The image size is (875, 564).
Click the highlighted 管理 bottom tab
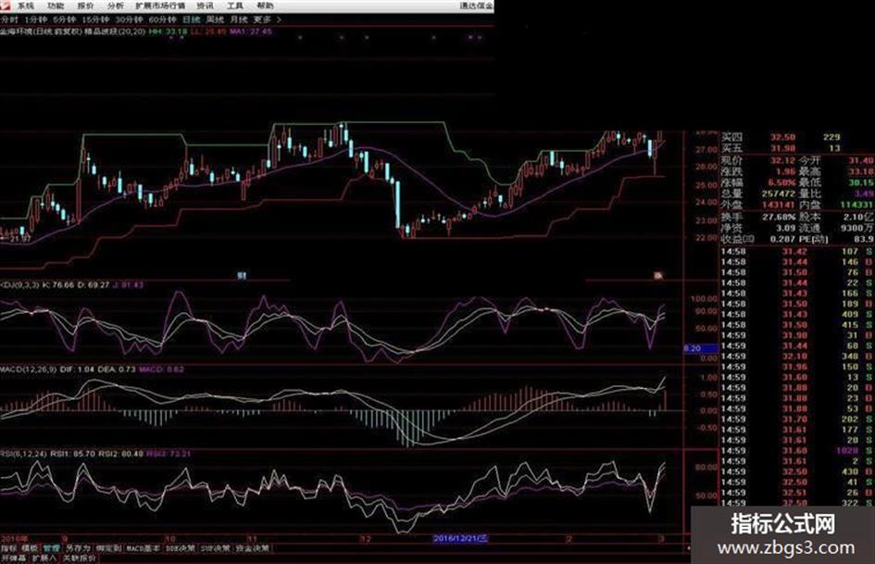point(51,548)
